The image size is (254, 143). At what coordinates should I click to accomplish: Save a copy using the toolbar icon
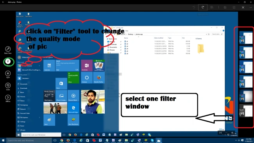pos(225,7)
